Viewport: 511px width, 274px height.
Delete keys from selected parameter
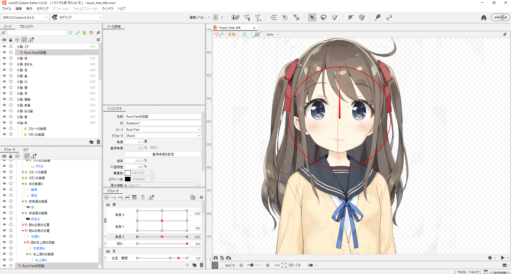tap(127, 198)
